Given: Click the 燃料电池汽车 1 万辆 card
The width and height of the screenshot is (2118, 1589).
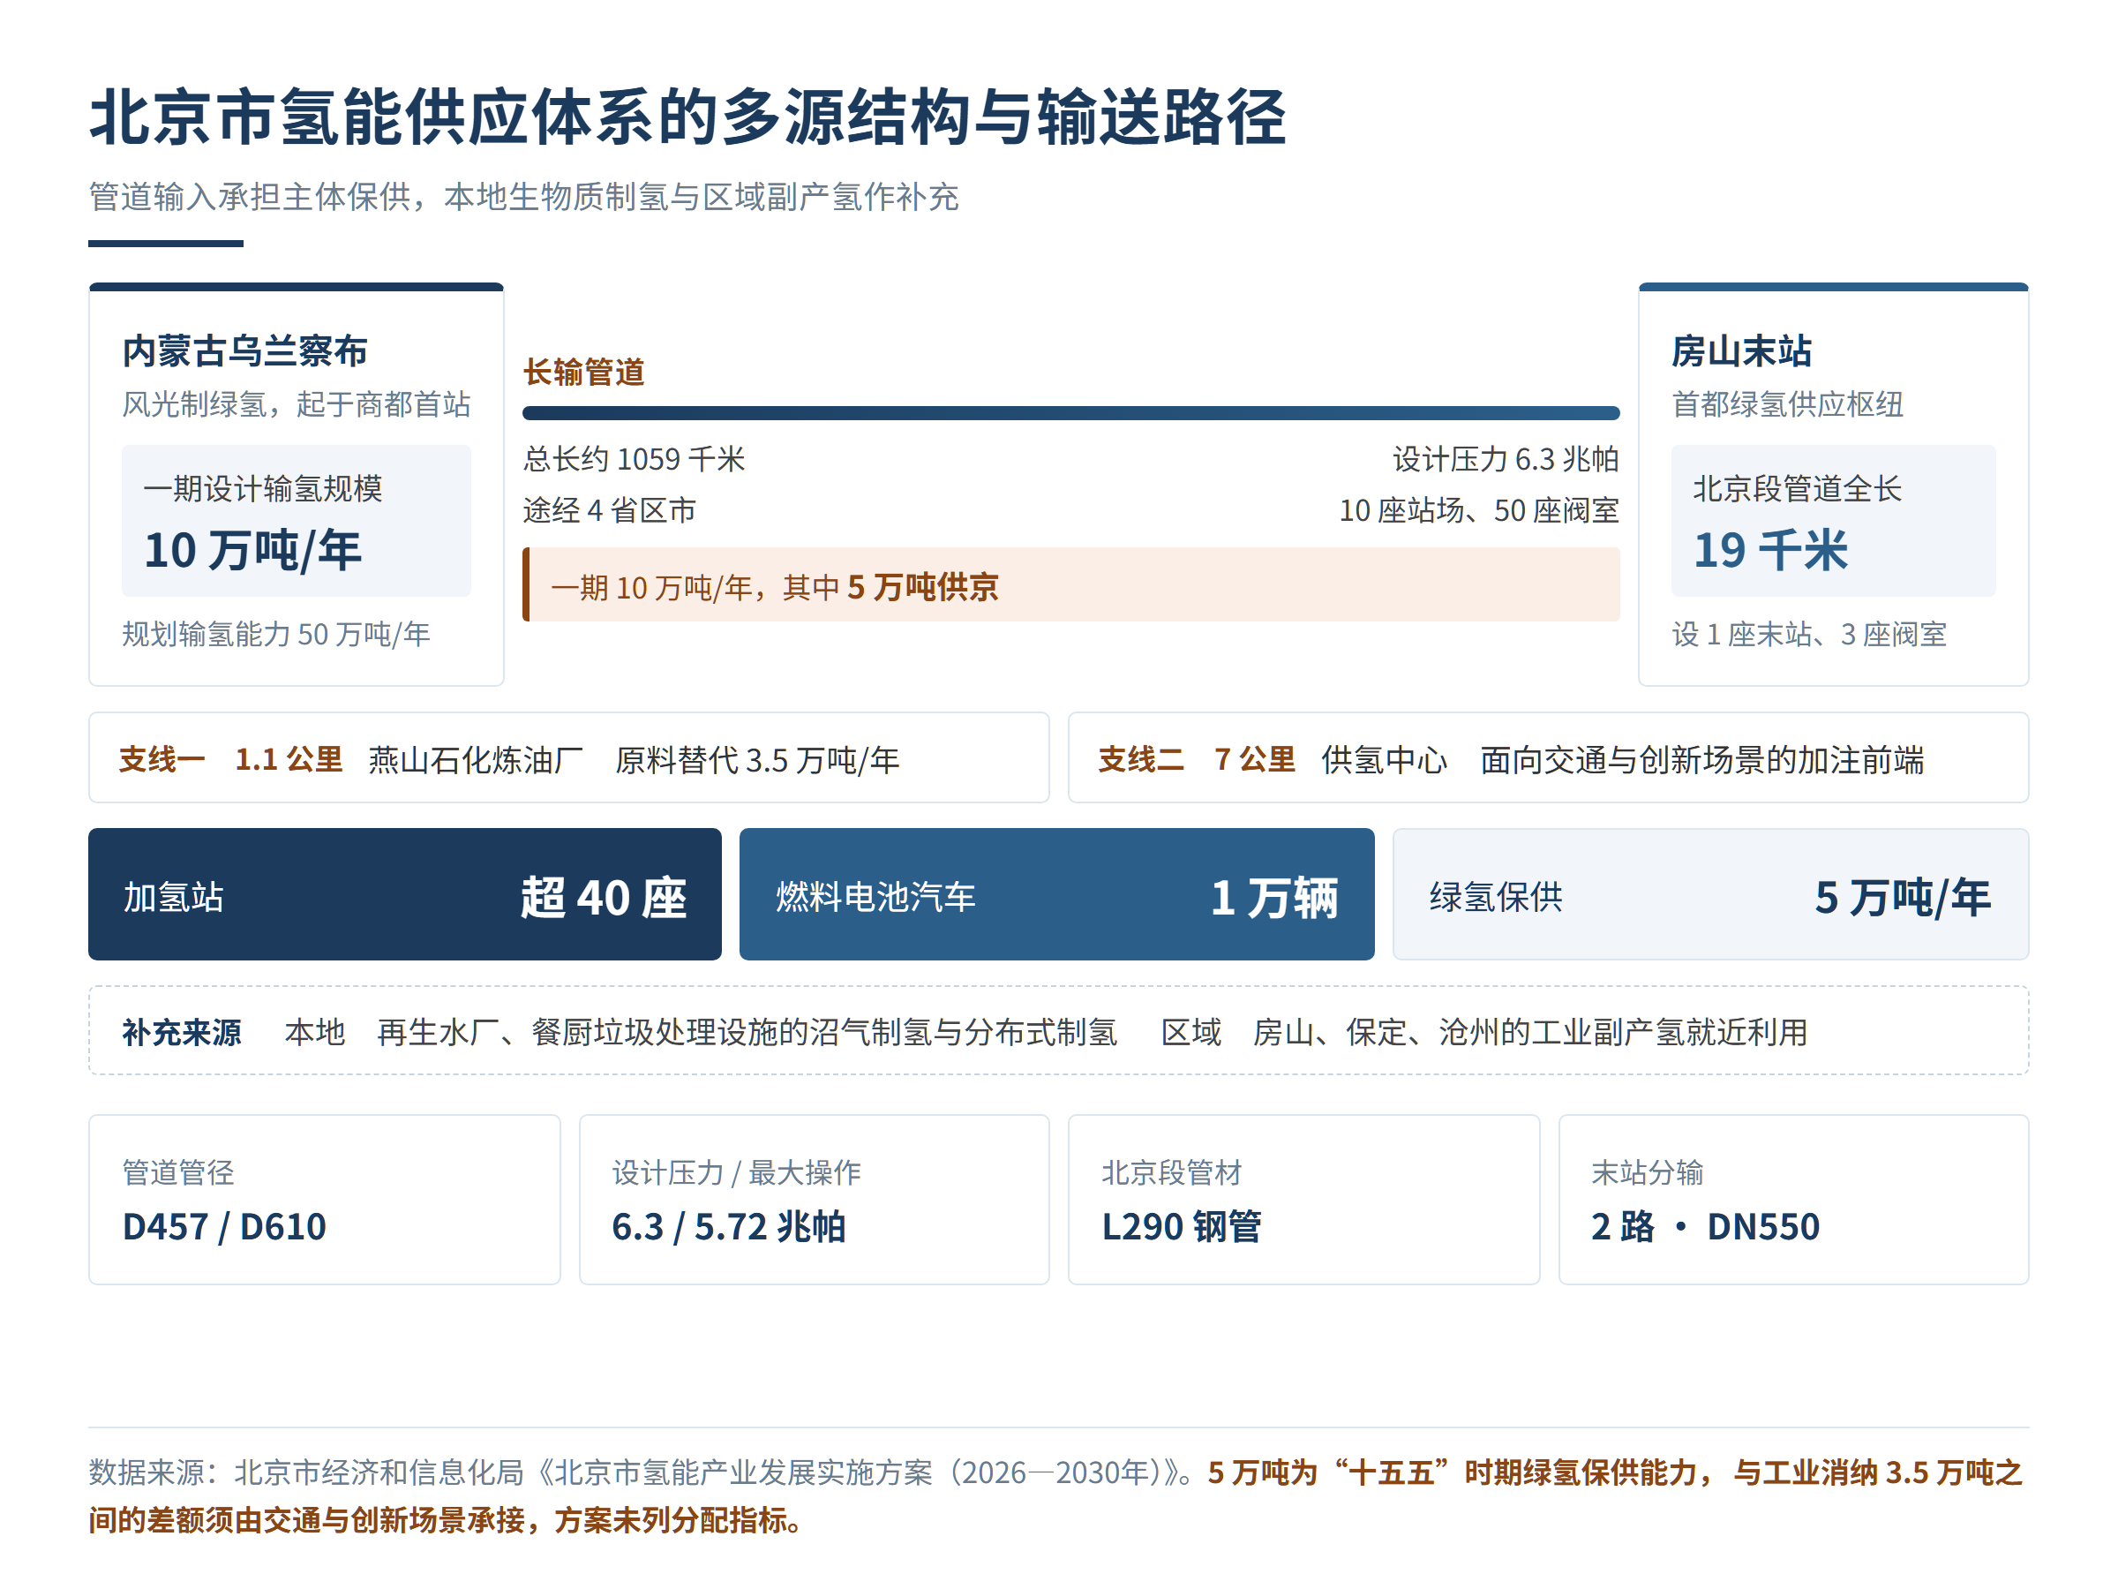Looking at the screenshot, I should tap(1056, 894).
